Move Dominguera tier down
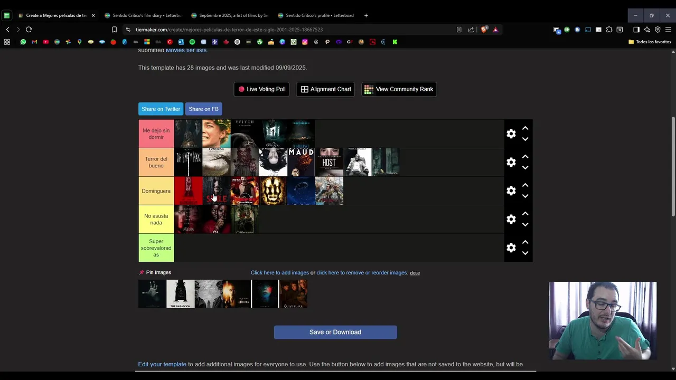 (x=525, y=196)
